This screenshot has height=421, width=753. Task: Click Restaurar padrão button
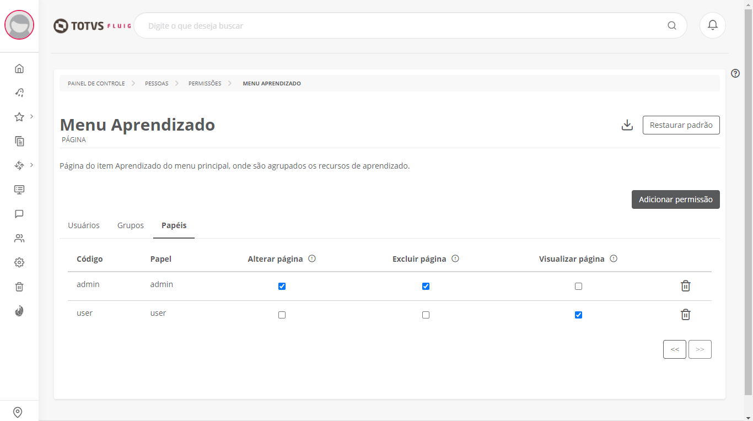tap(681, 125)
